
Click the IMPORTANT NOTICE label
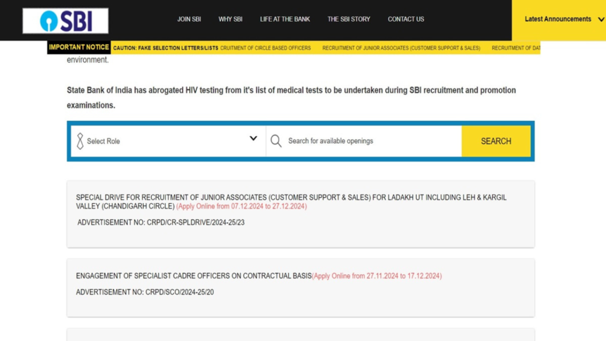(79, 47)
